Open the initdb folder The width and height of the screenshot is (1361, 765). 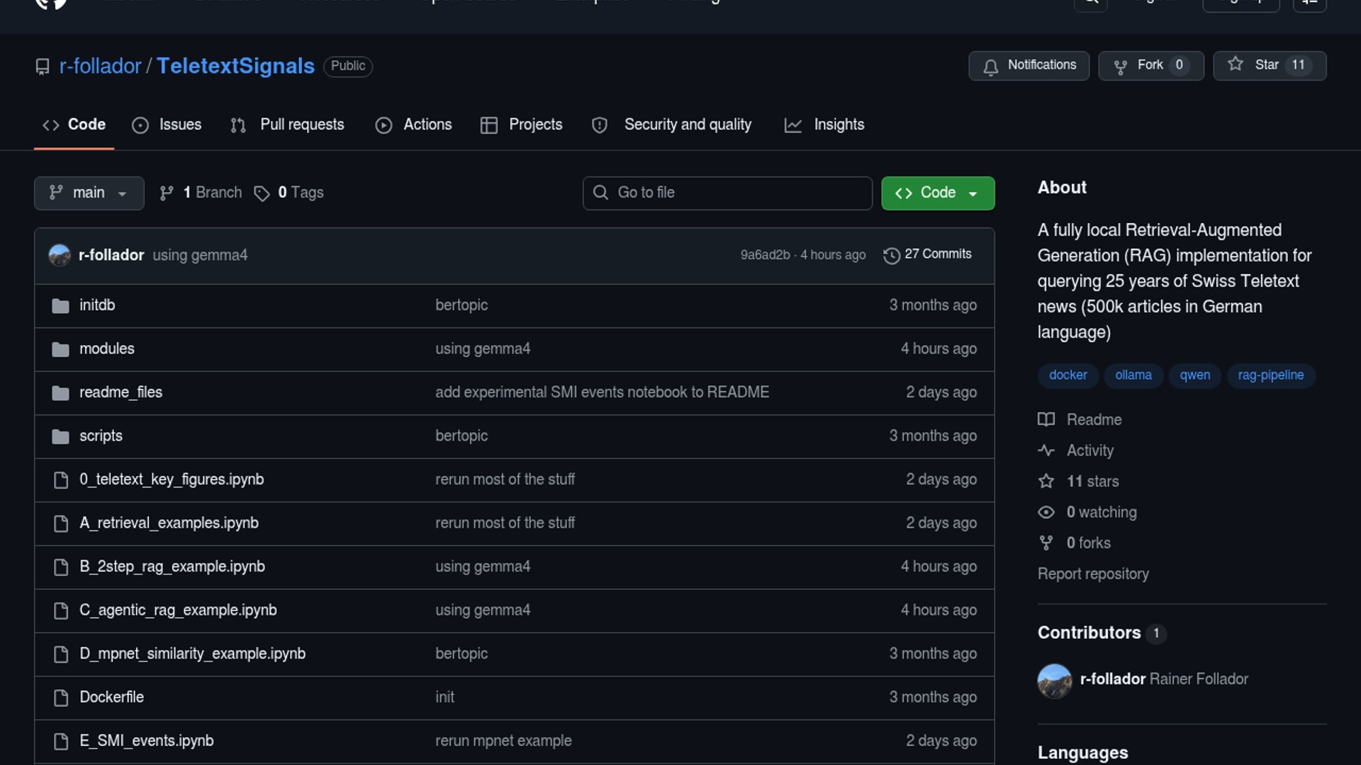(x=97, y=305)
